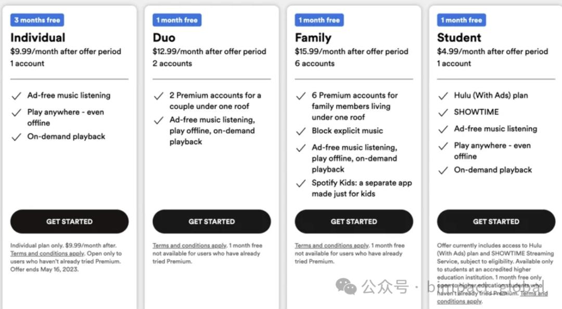The image size is (562, 309).
Task: Click checkmark next to Hulu (With Ads) plan
Action: pos(443,96)
